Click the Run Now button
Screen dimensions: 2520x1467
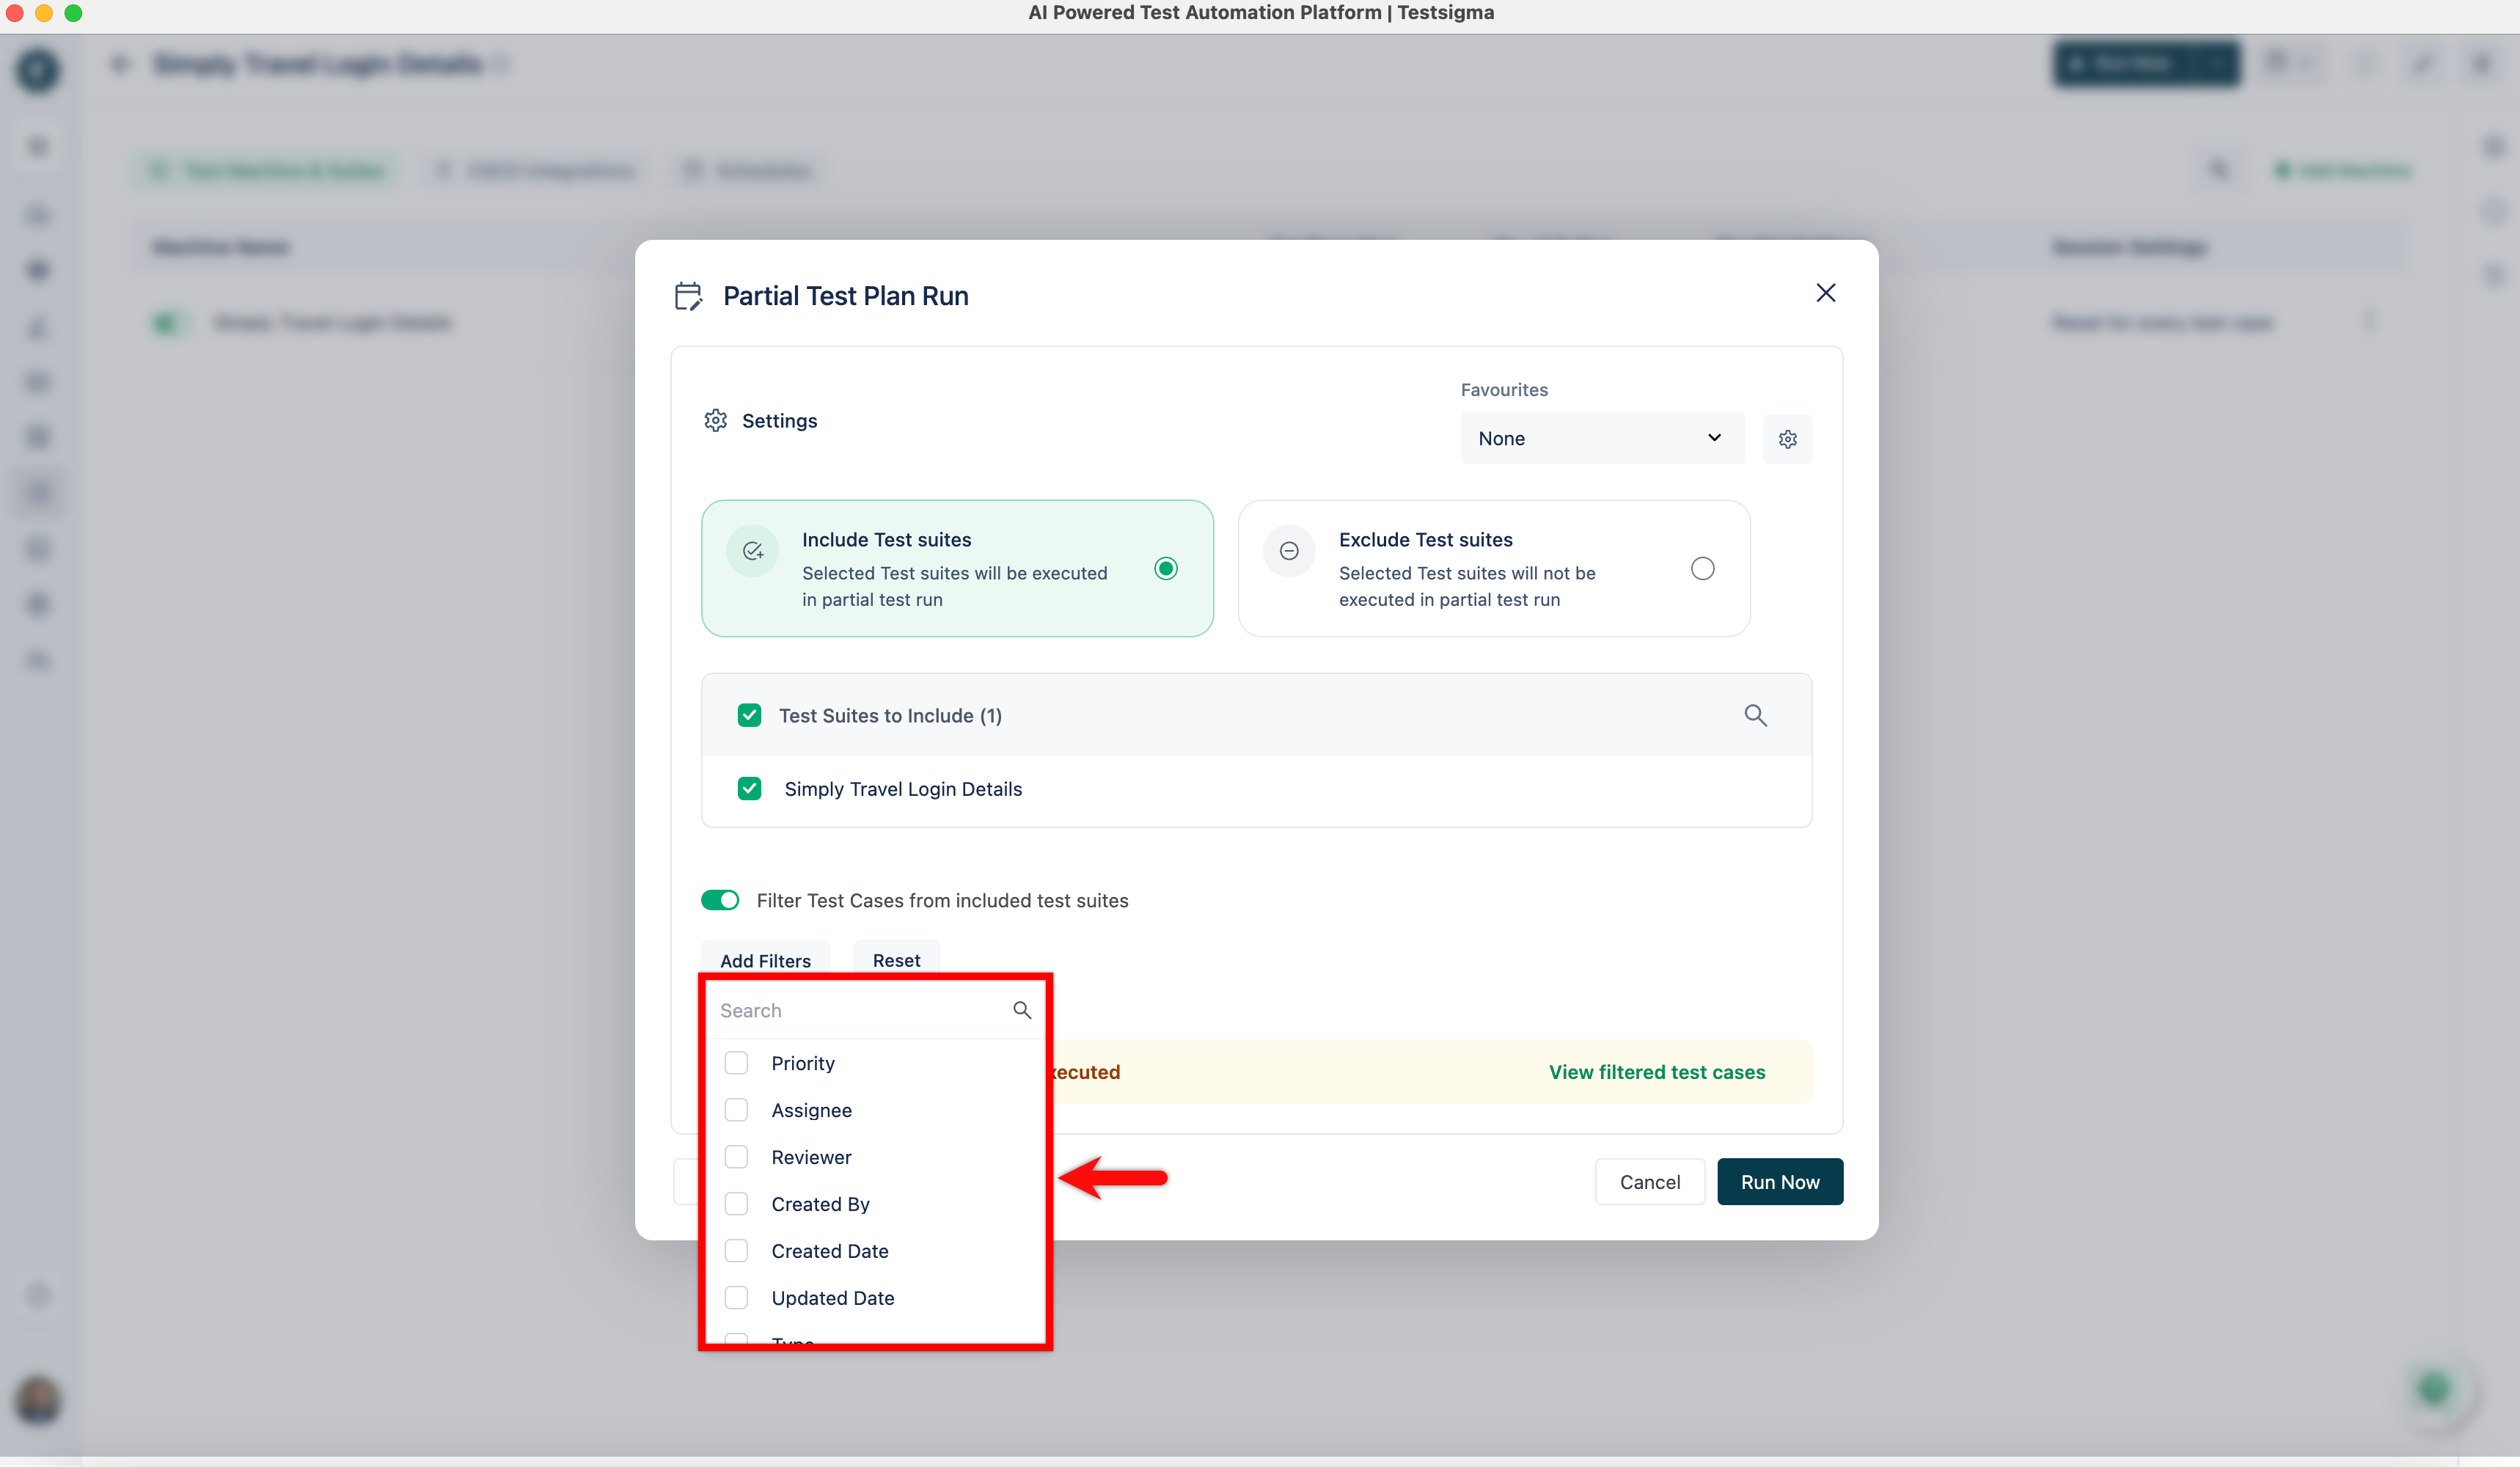[x=1779, y=1182]
